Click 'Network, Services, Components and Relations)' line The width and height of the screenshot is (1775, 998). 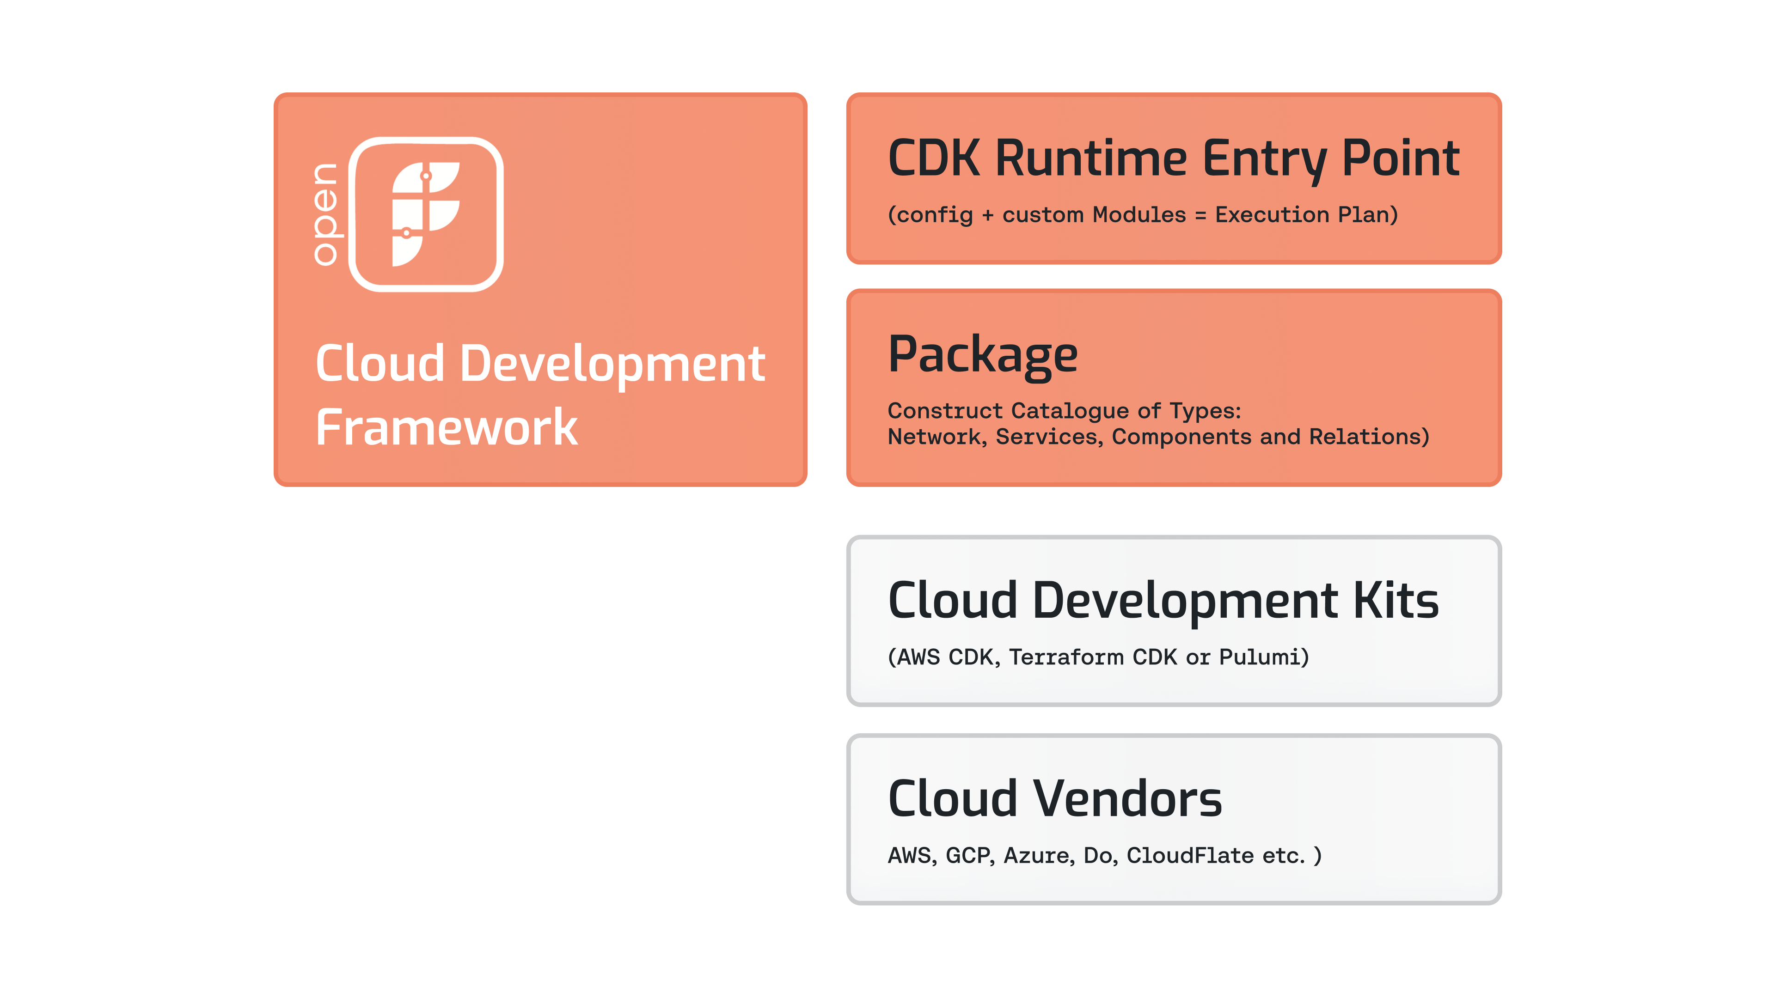(1158, 437)
